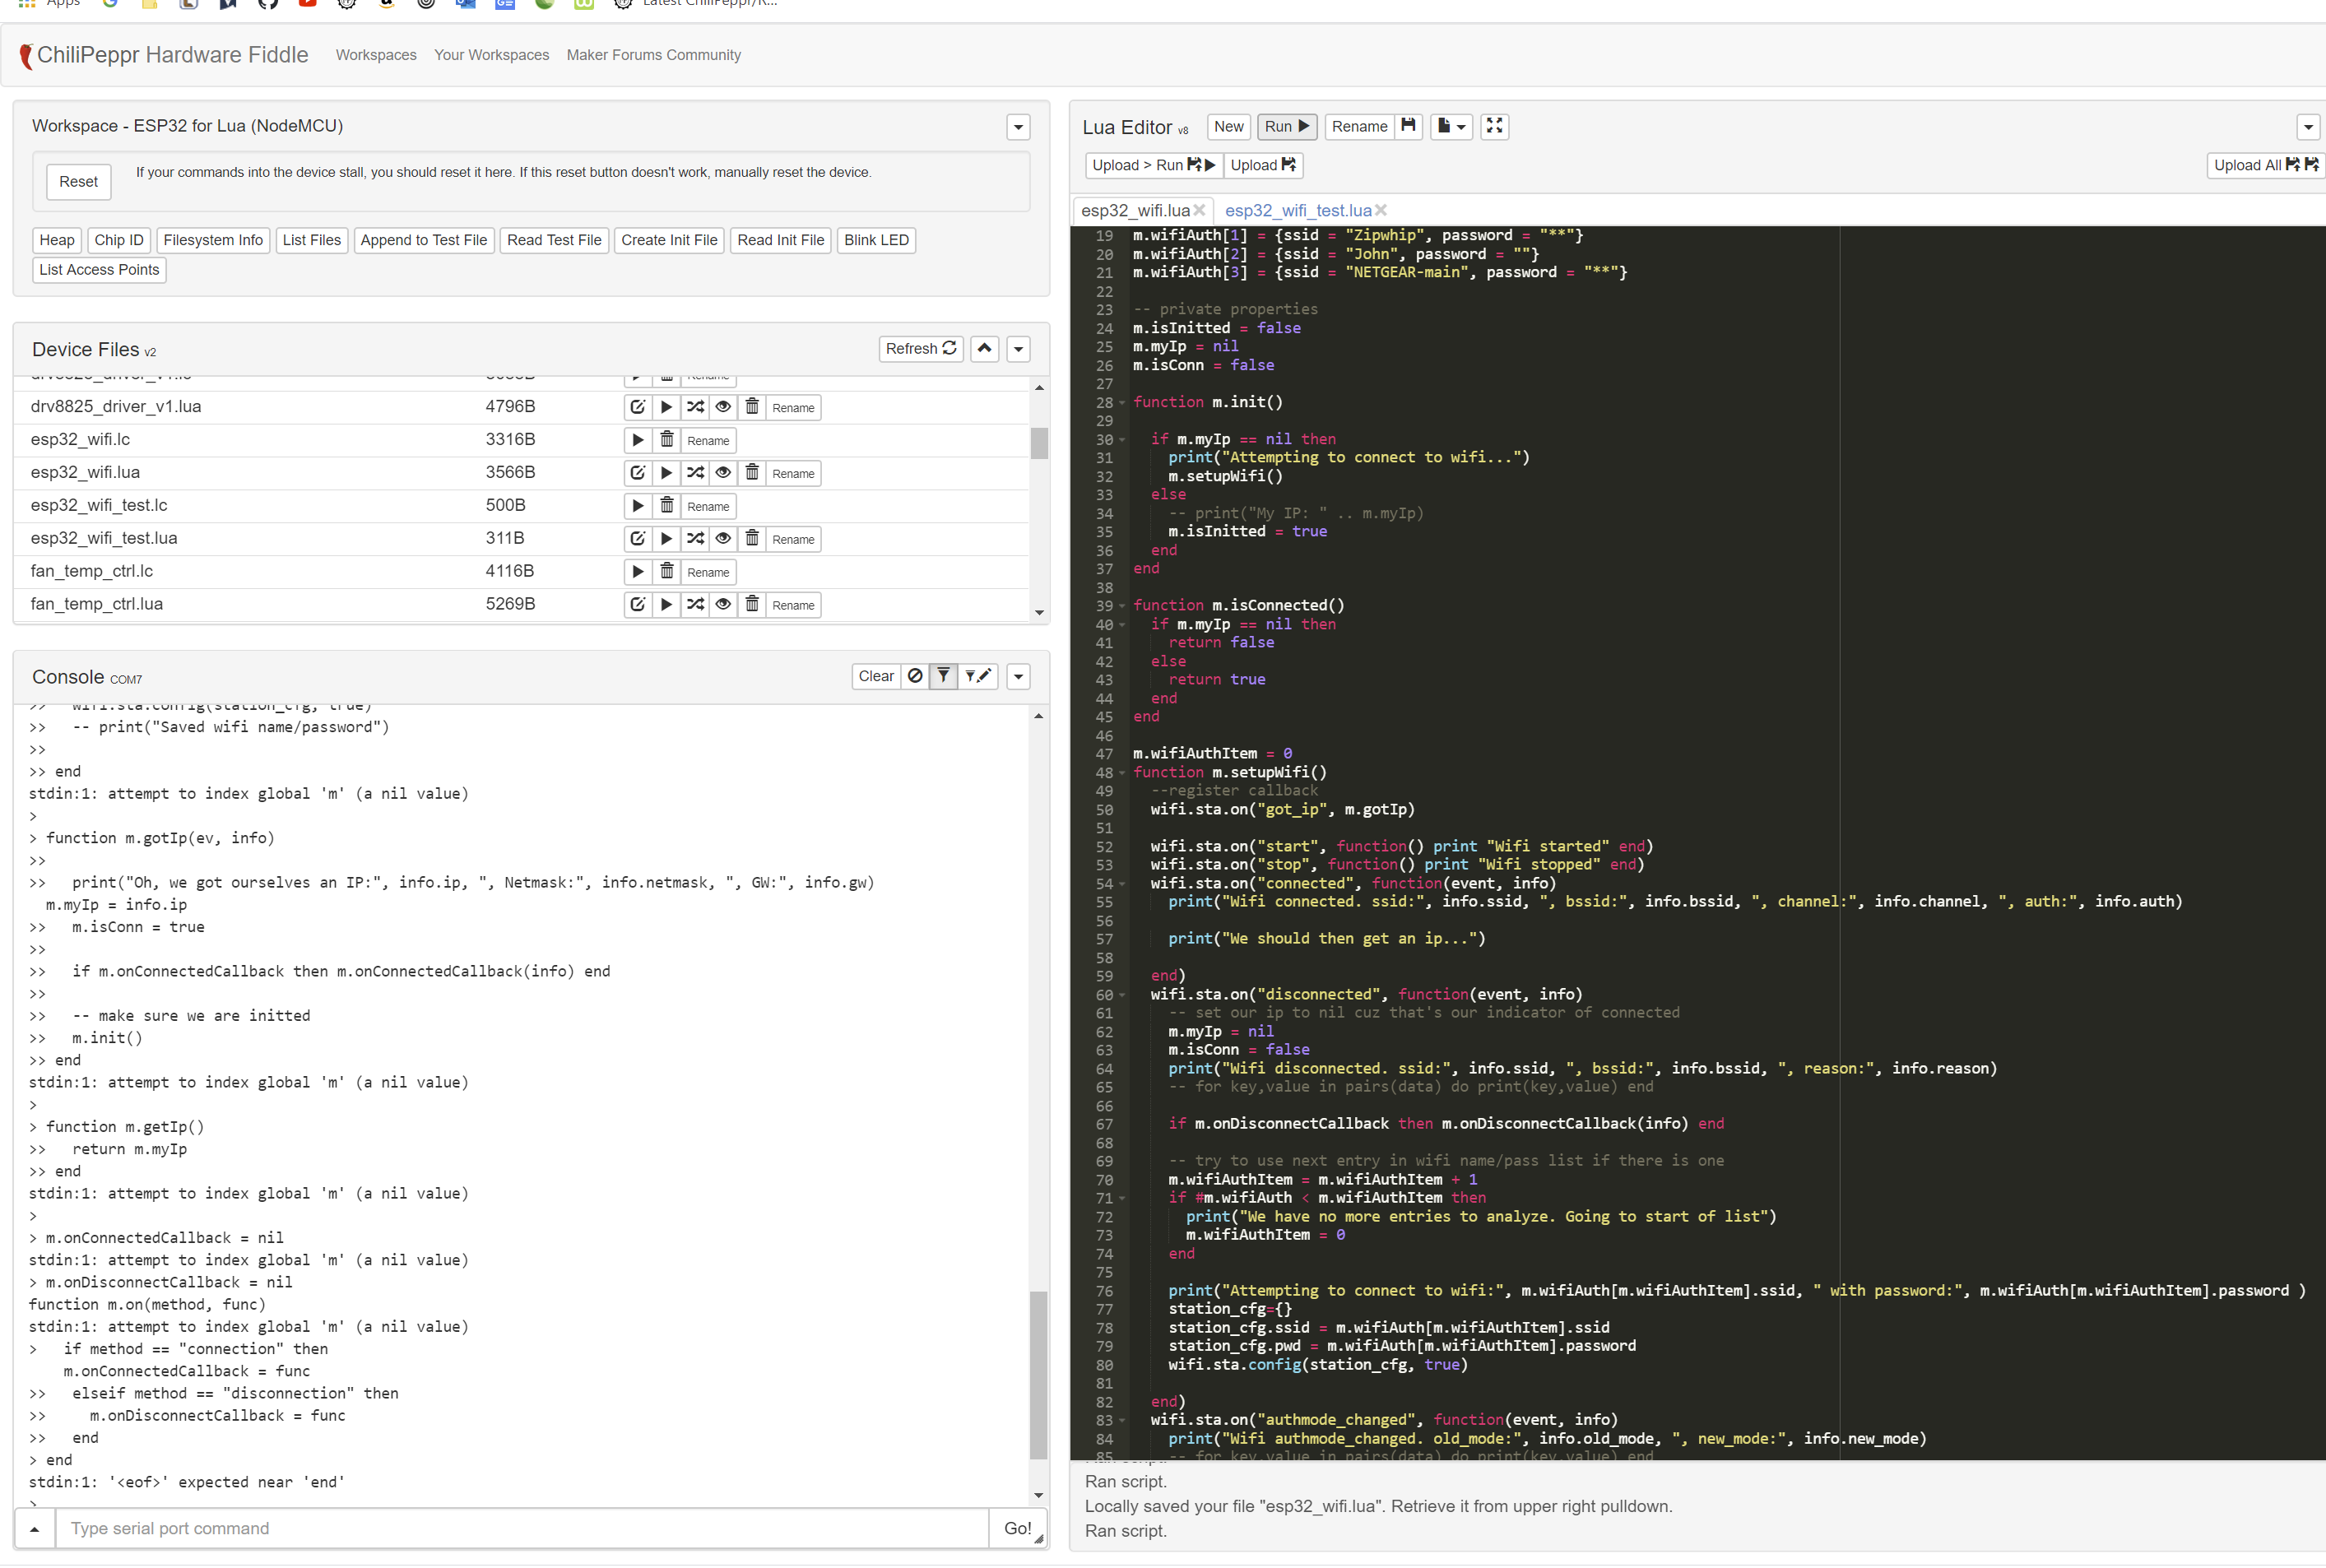
Task: Edit esp32_wifi_test.lua in device files
Action: (637, 539)
